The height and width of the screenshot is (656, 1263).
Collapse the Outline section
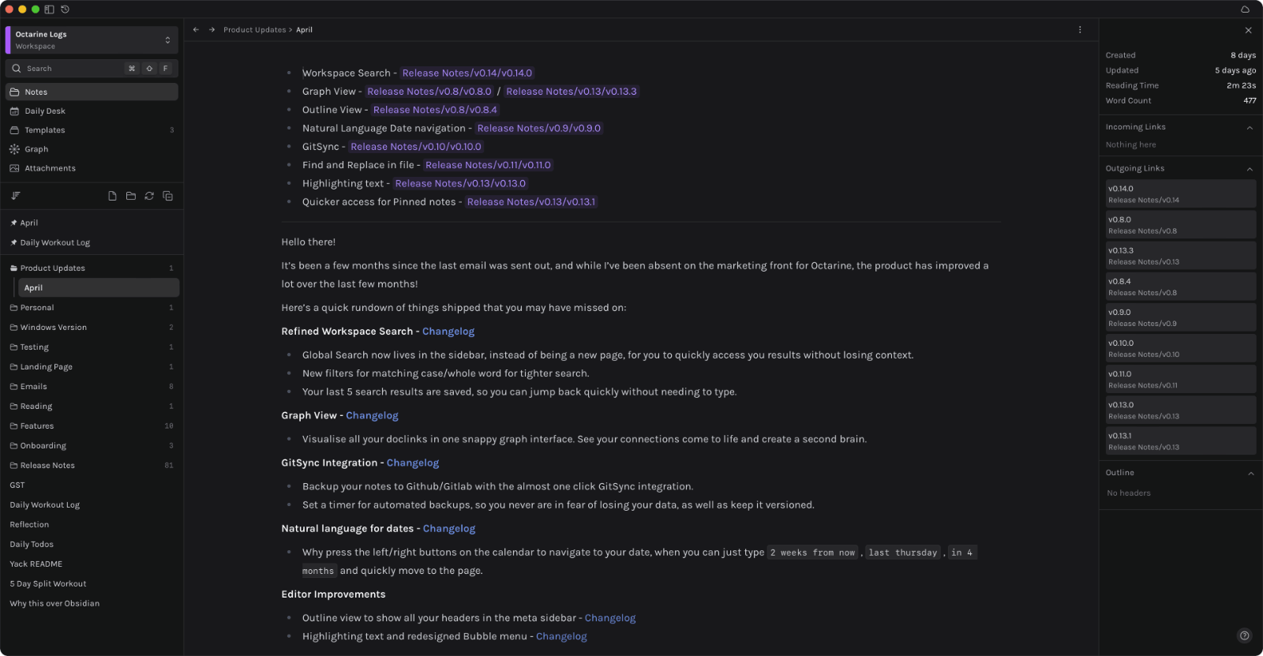(1250, 474)
